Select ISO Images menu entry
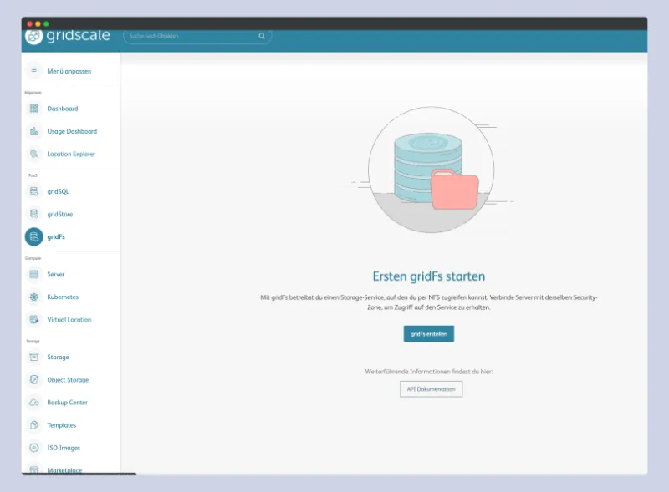This screenshot has height=492, width=669. tap(64, 448)
